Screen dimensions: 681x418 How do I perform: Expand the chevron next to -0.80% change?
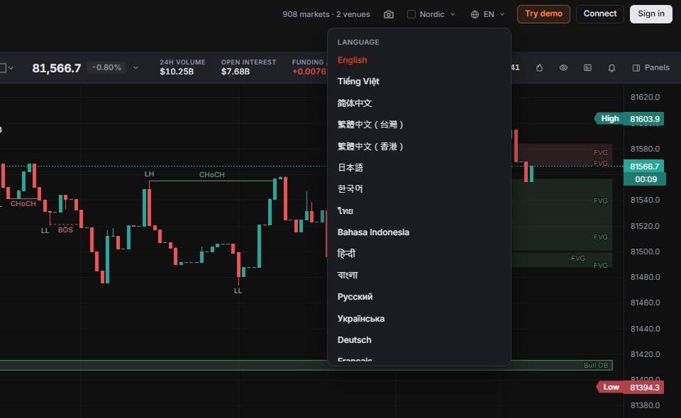136,67
